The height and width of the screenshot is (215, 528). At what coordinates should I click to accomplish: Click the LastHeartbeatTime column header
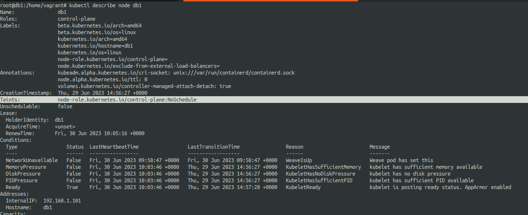click(114, 147)
